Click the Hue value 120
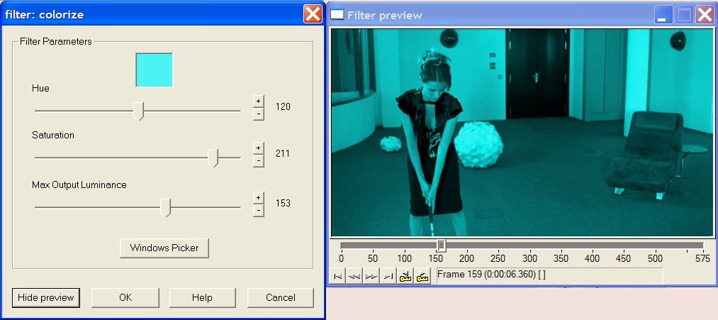 click(283, 107)
